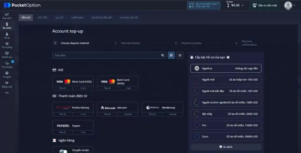301x153 pixels.
Task: Click the thẻ card section heading
Action: click(x=58, y=70)
